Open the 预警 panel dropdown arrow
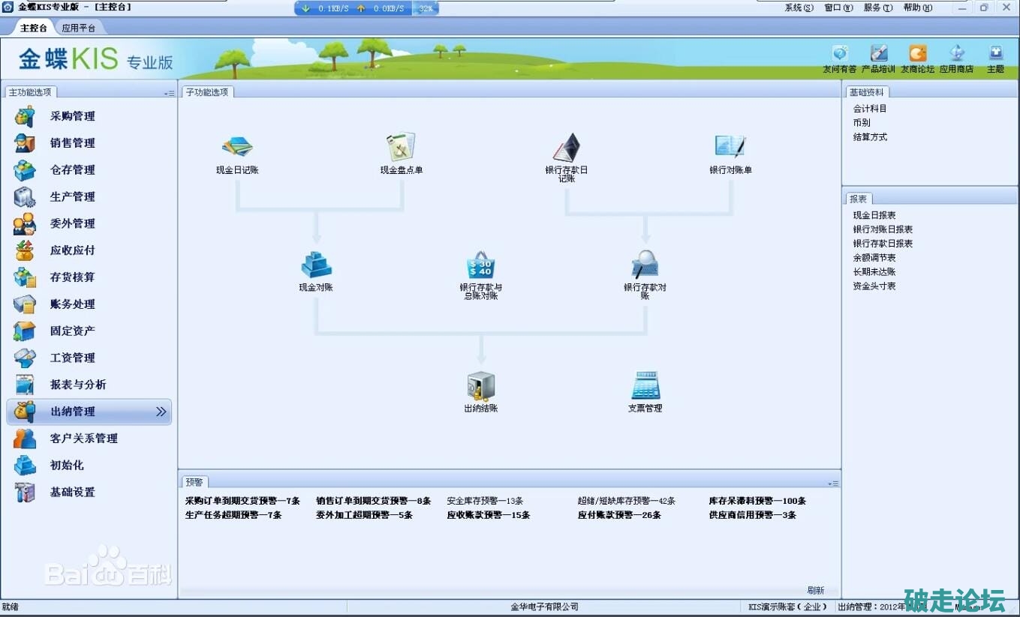Image resolution: width=1020 pixels, height=617 pixels. click(833, 484)
